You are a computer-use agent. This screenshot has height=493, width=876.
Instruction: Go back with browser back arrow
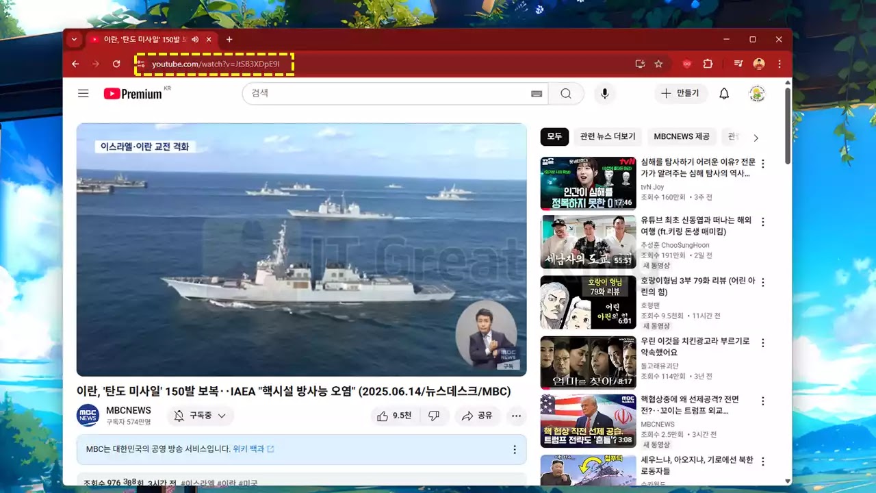click(x=75, y=64)
